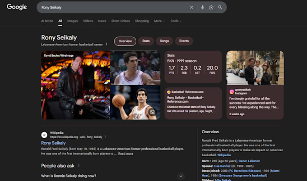This screenshot has height=181, width=307.
Task: Open Rony Seikaly Basketball-Reference.com result card
Action: pos(193,103)
